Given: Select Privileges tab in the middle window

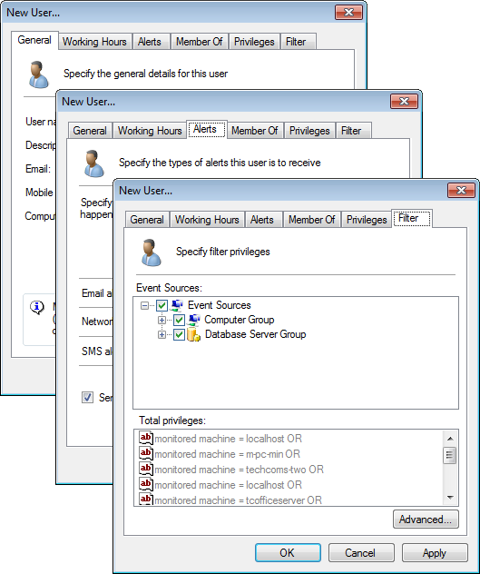Looking at the screenshot, I should pyautogui.click(x=309, y=131).
